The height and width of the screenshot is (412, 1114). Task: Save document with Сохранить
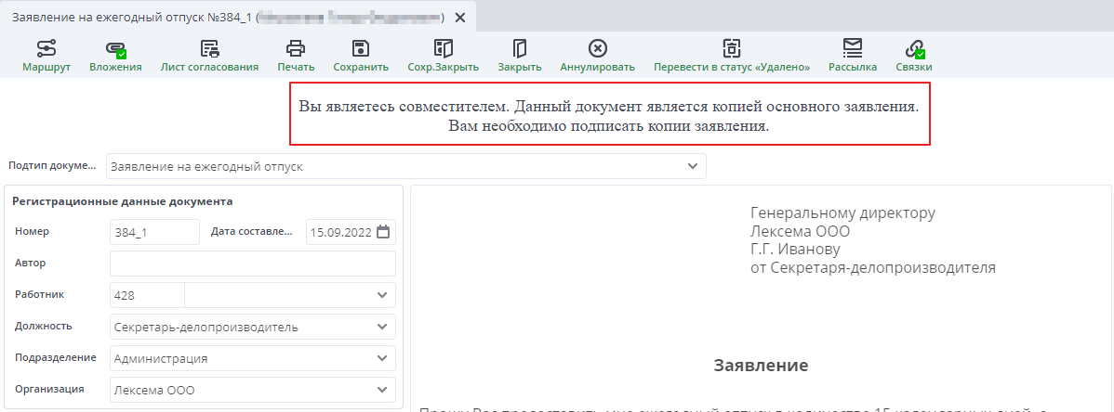(x=361, y=56)
